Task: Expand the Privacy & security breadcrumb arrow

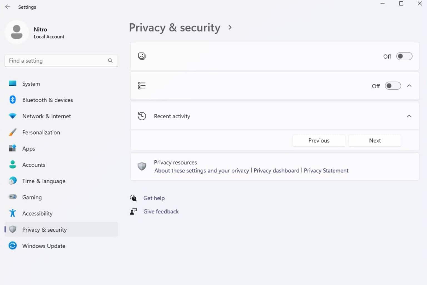Action: click(x=230, y=27)
